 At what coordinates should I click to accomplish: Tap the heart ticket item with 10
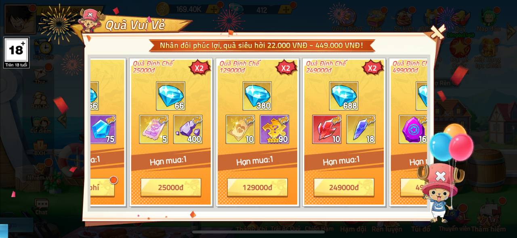pos(240,129)
